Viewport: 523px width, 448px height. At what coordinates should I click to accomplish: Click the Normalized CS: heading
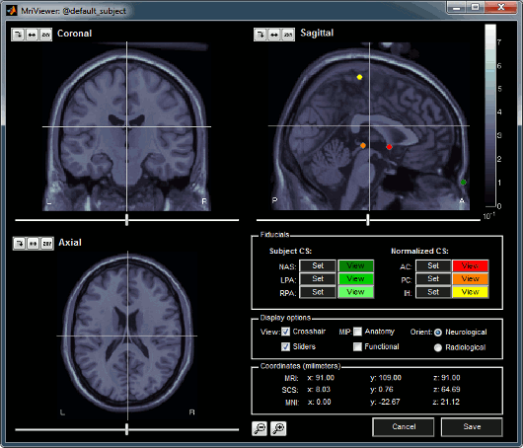tap(419, 251)
